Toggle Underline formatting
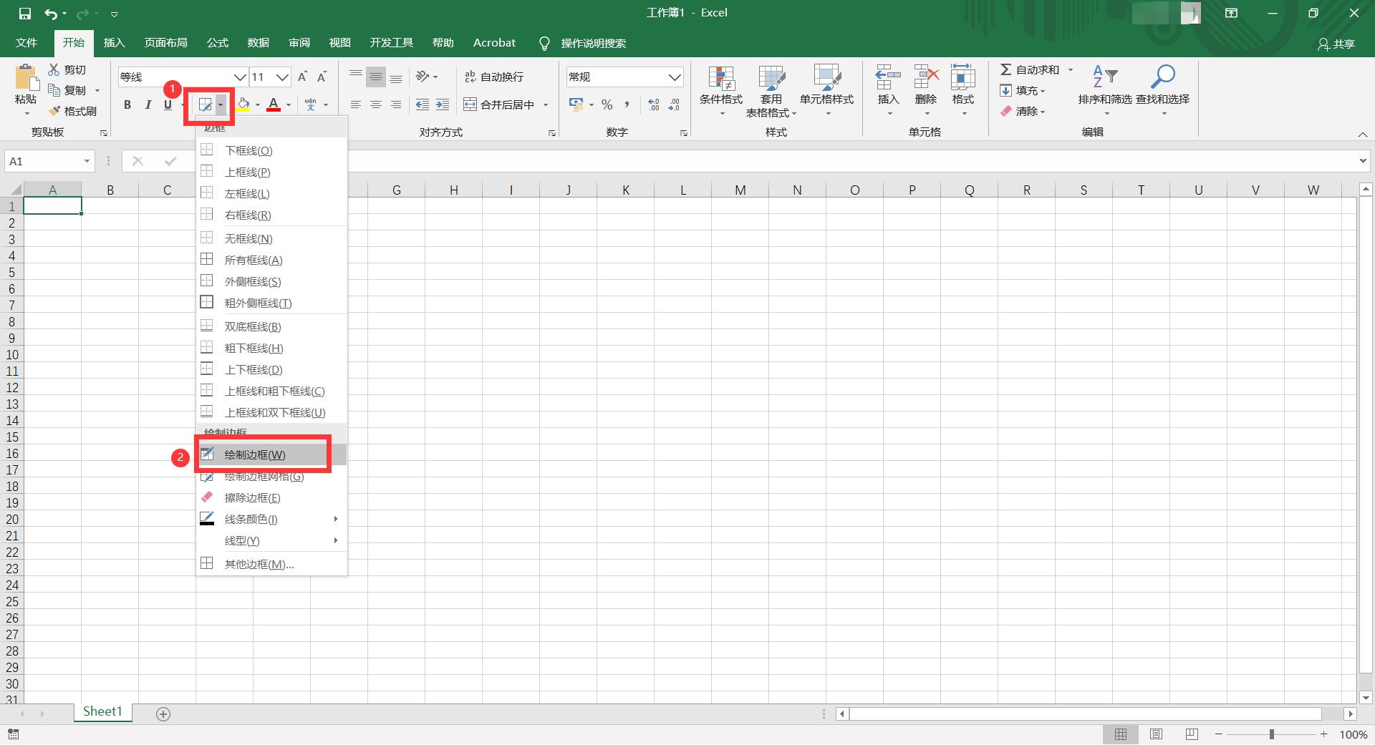 [168, 105]
